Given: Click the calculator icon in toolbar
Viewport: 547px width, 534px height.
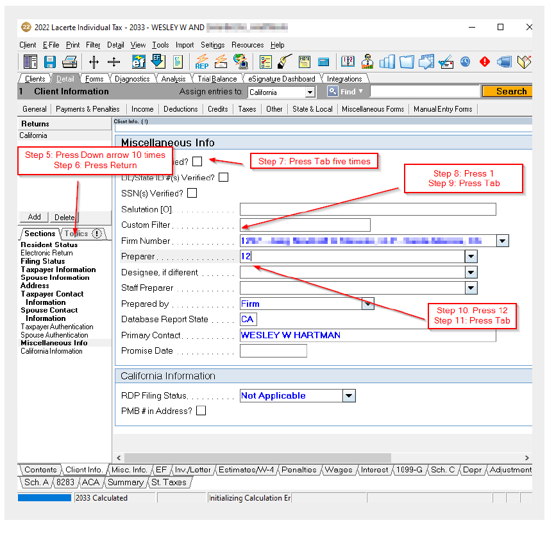Looking at the screenshot, I should [x=323, y=62].
